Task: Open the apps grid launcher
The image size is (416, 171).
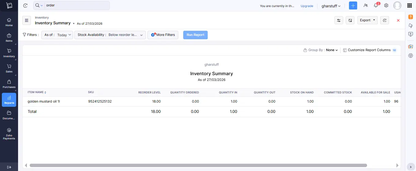Action: (x=410, y=5)
